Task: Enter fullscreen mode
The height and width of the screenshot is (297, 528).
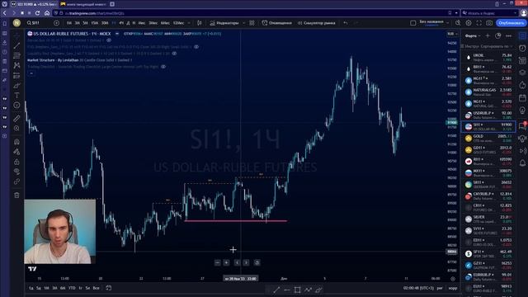Action: (x=478, y=23)
